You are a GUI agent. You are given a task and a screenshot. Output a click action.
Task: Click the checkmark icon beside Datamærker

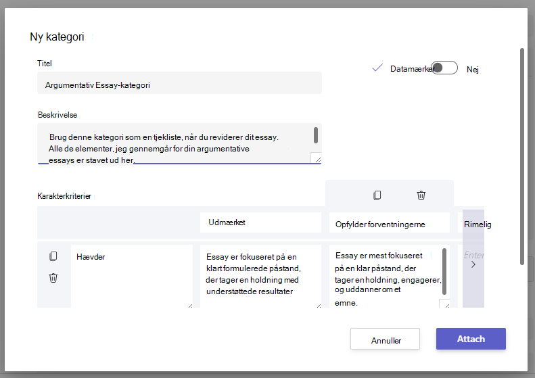point(377,68)
